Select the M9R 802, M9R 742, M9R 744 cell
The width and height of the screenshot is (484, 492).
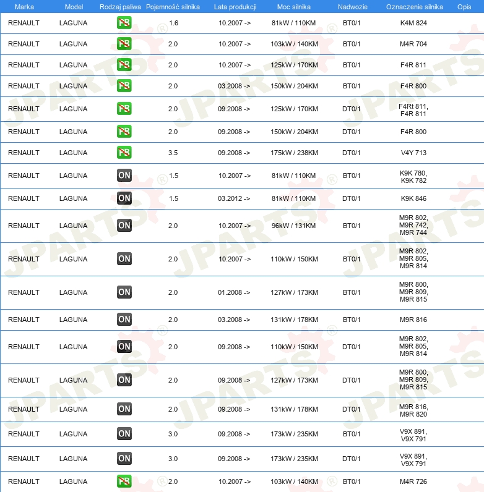(x=413, y=225)
